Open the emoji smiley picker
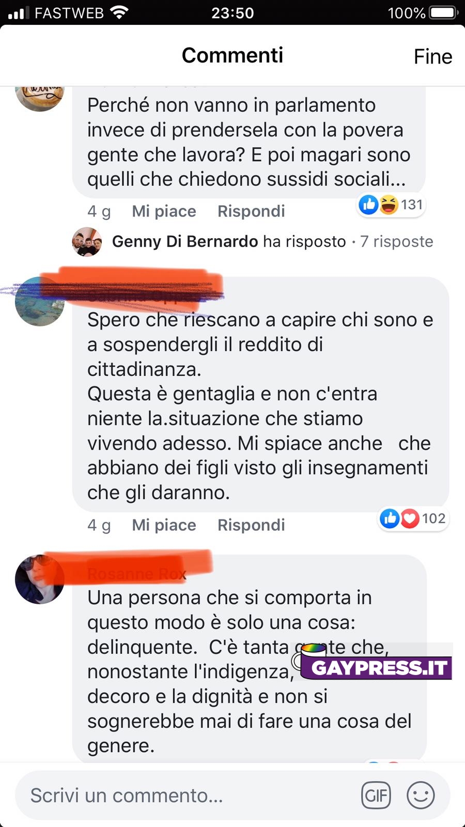Viewport: 465px width, 827px height. coord(421,795)
